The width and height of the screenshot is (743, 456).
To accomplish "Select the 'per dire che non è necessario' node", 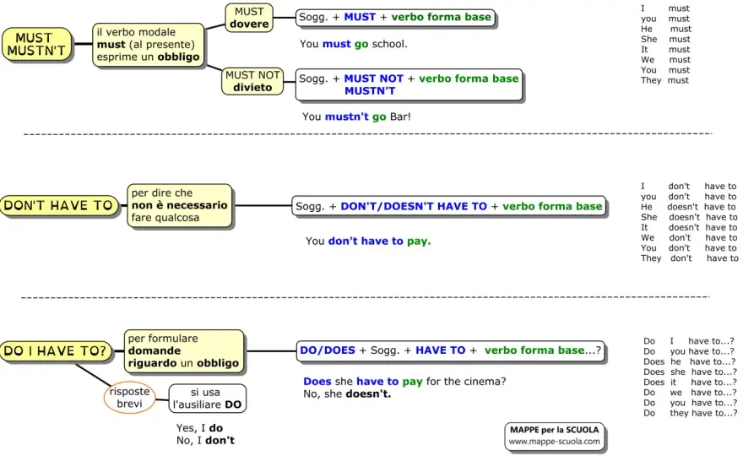I will [180, 205].
